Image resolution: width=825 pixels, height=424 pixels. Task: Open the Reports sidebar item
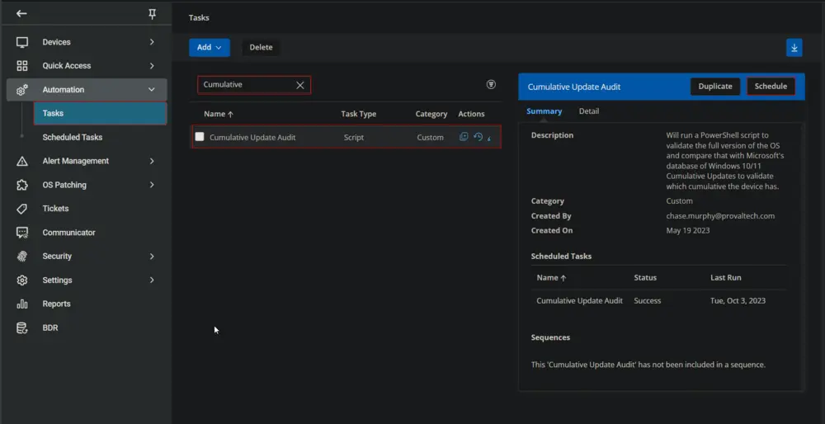tap(56, 304)
